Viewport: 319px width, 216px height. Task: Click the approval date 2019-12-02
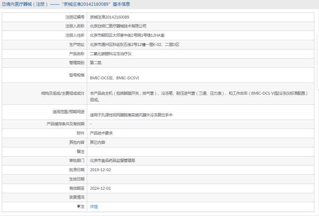tap(100, 170)
